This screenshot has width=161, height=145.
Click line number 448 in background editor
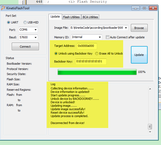coord(39,2)
